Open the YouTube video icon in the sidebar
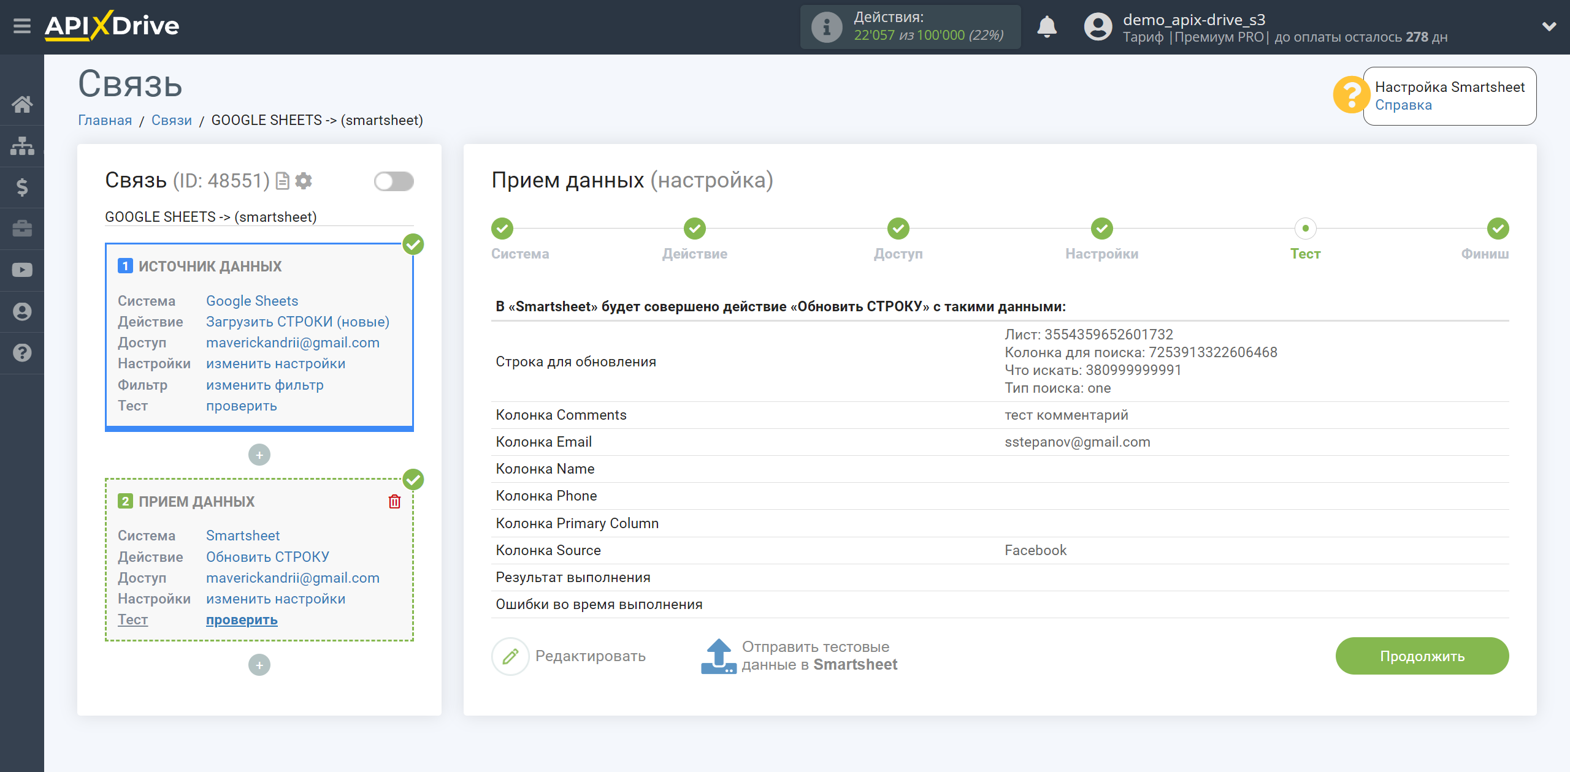The image size is (1570, 772). [22, 270]
